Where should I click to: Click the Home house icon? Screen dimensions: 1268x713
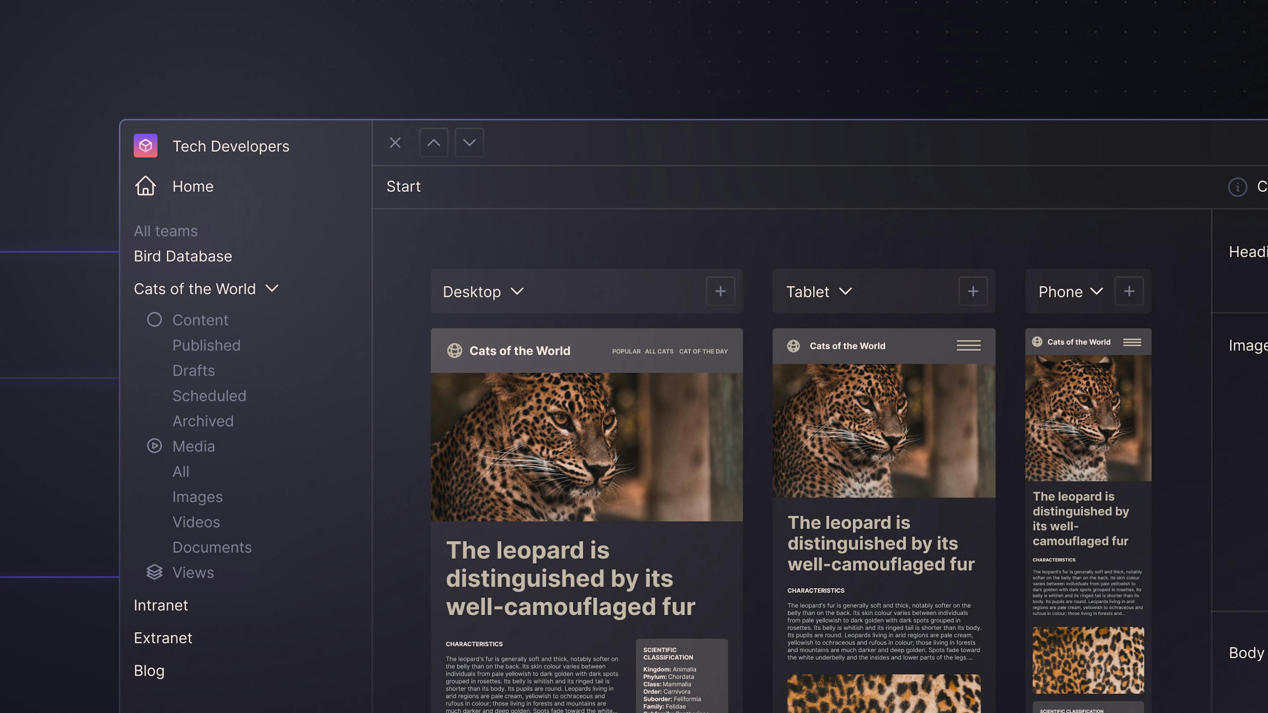click(145, 186)
